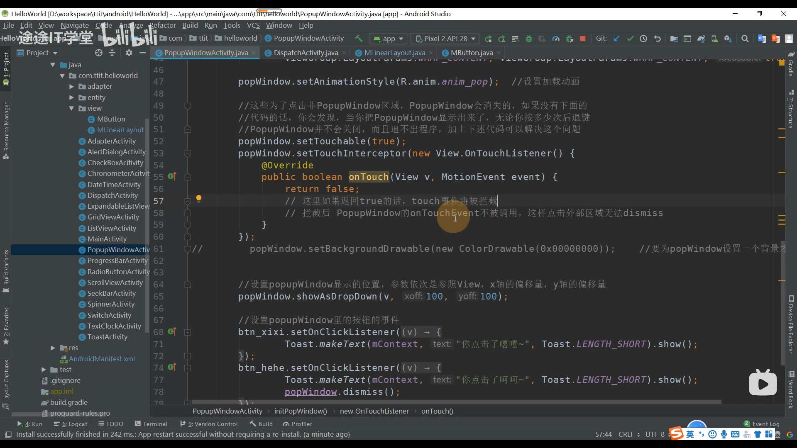Screen dimensions: 797x448
Task: Open the VCS menu
Action: 253,25
